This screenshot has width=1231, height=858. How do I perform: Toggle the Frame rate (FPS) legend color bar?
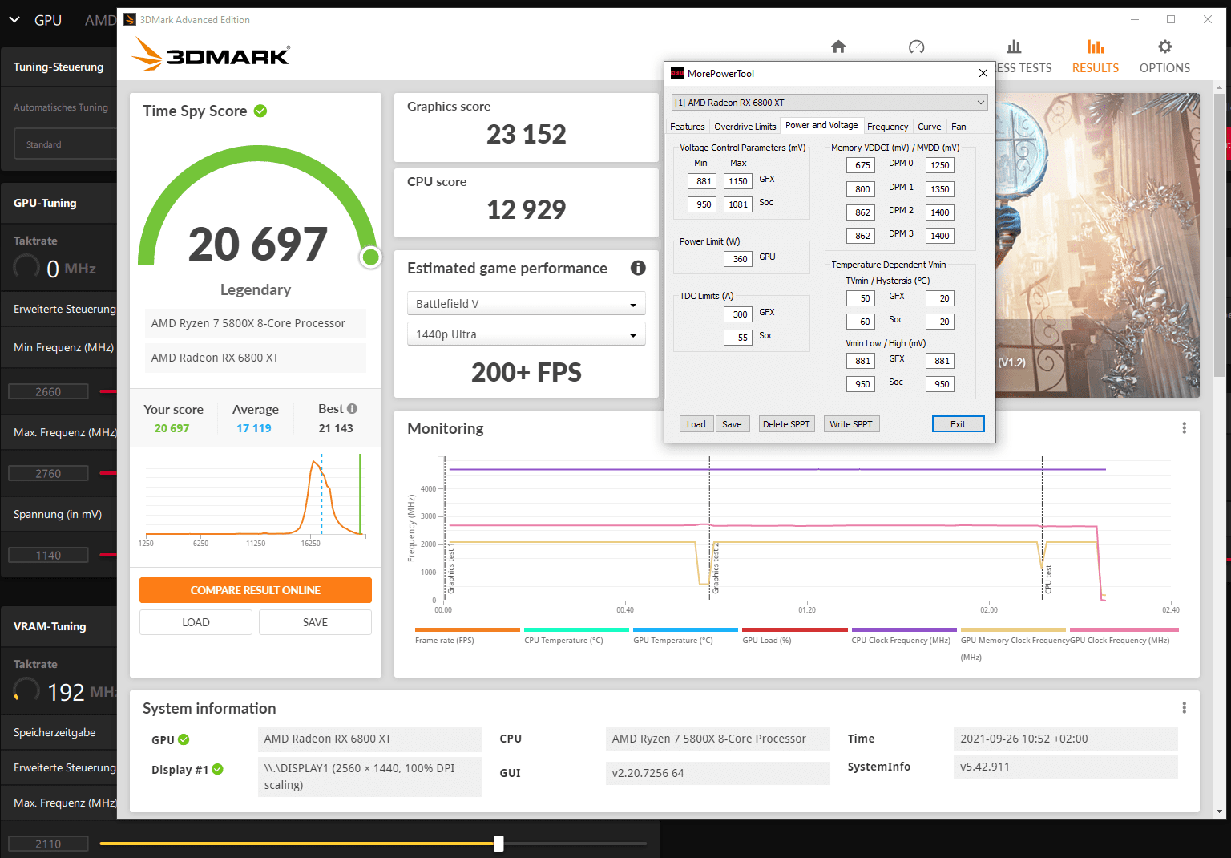click(467, 630)
